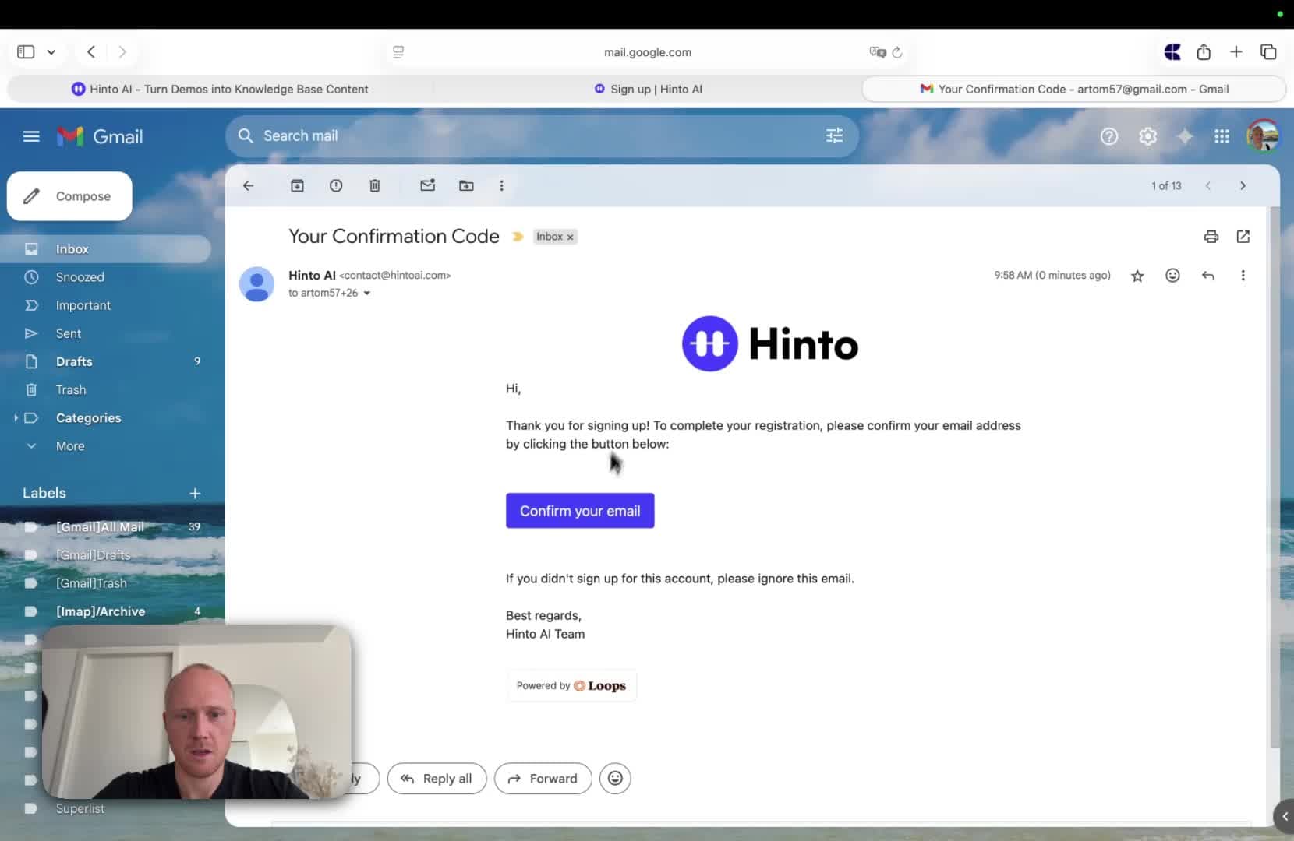The image size is (1294, 841).
Task: Open Safari tab group dropdown
Action: coord(51,52)
